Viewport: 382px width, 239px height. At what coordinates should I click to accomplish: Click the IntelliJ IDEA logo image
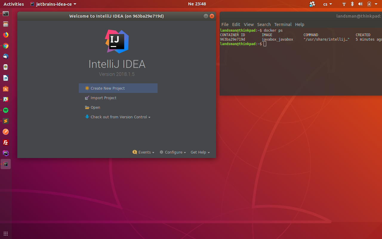click(x=117, y=42)
